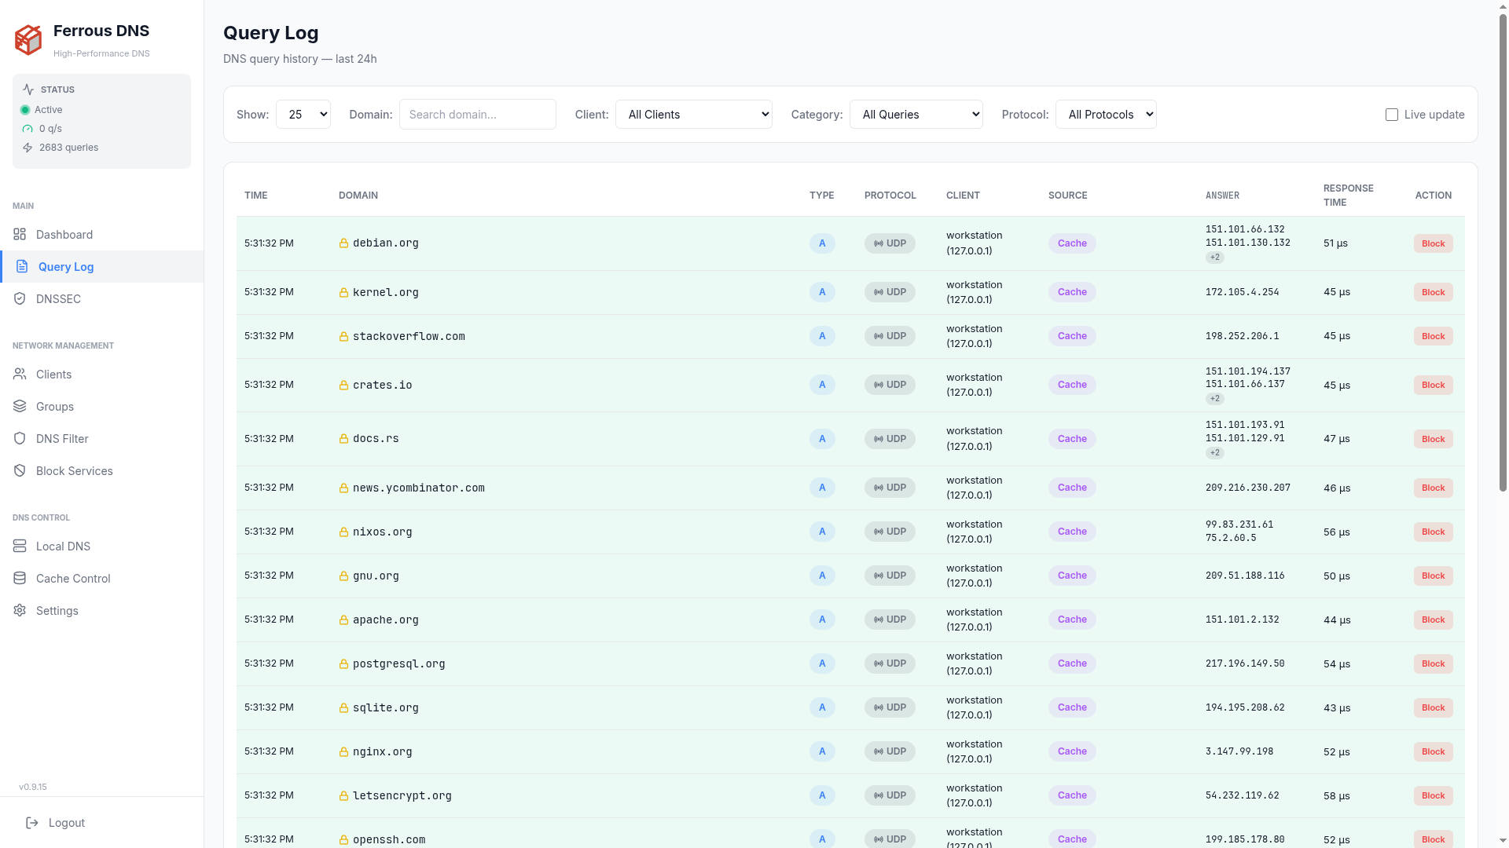The height and width of the screenshot is (848, 1509).
Task: Expand the +2 answers badge for docs.rs
Action: pyautogui.click(x=1215, y=453)
